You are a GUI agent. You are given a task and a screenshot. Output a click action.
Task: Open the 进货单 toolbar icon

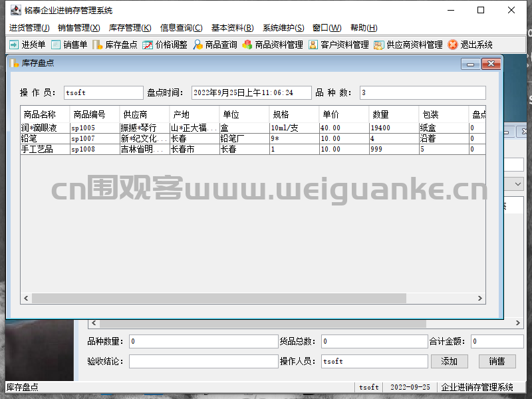click(x=14, y=45)
